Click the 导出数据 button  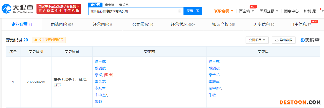(283, 40)
